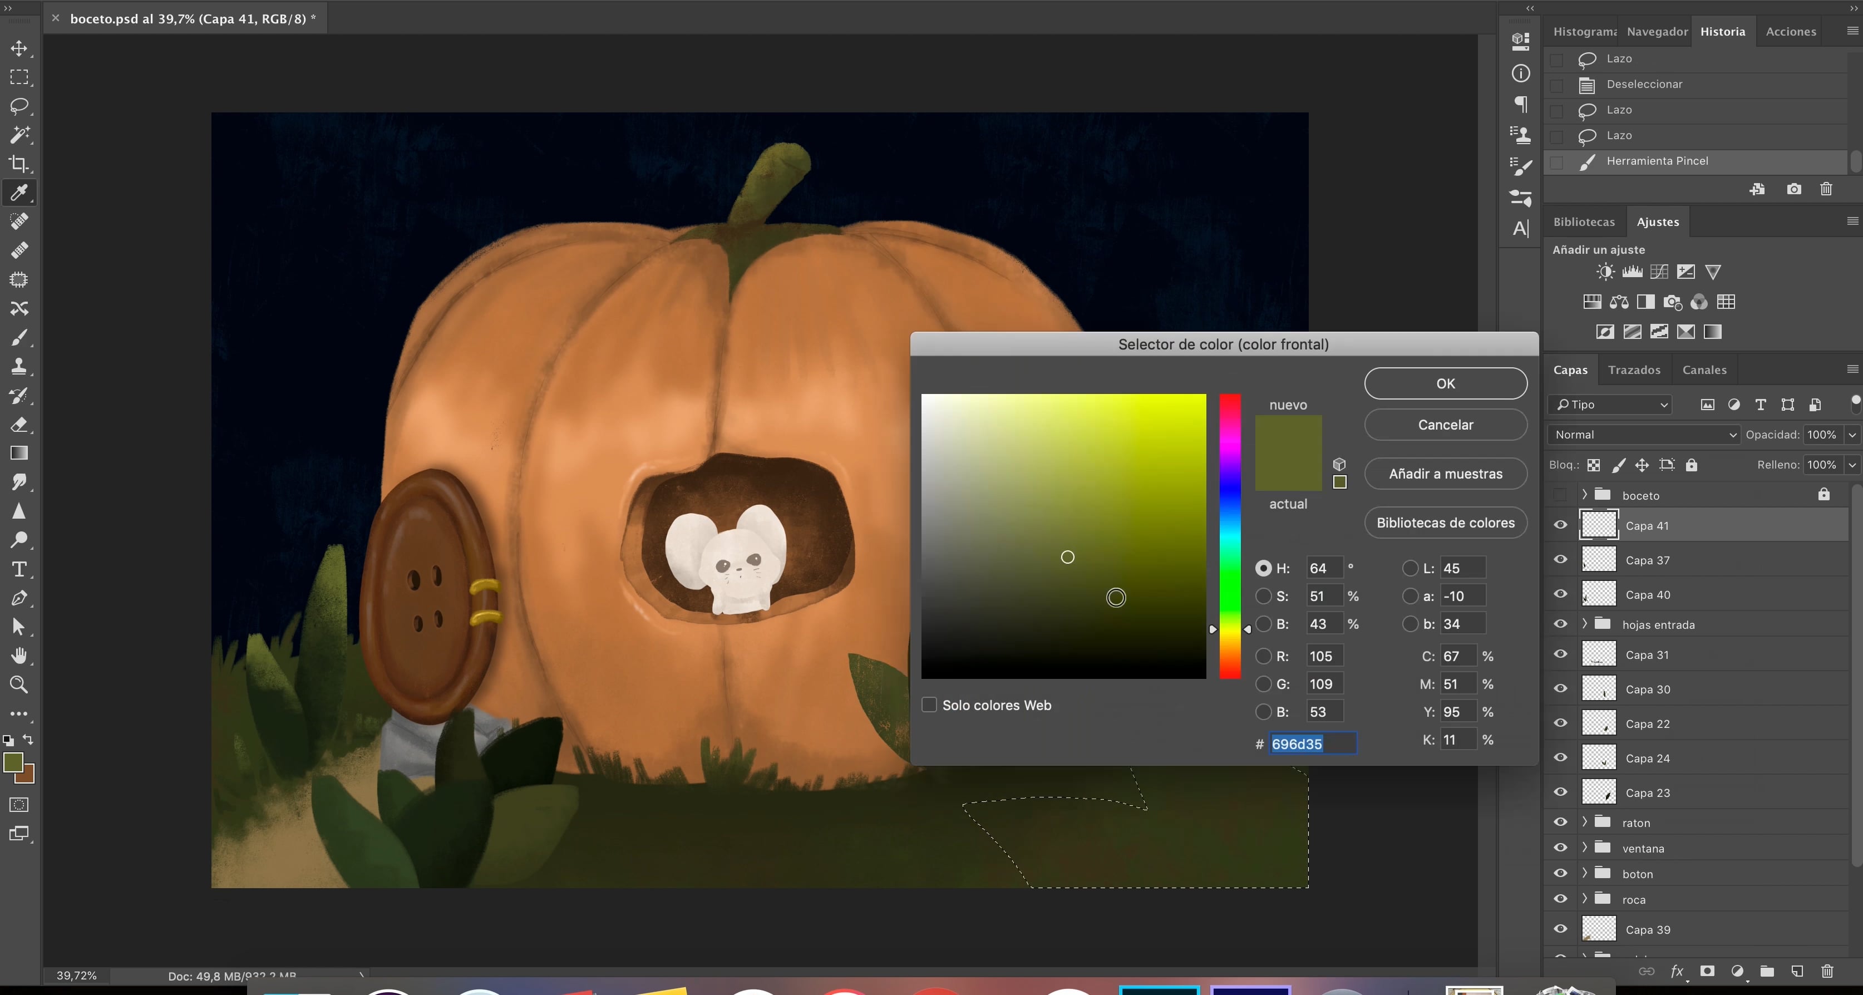
Task: Expand the hojas entrada group
Action: (x=1585, y=624)
